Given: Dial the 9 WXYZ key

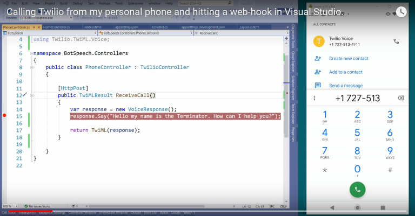Looking at the screenshot, I should click(x=390, y=152).
